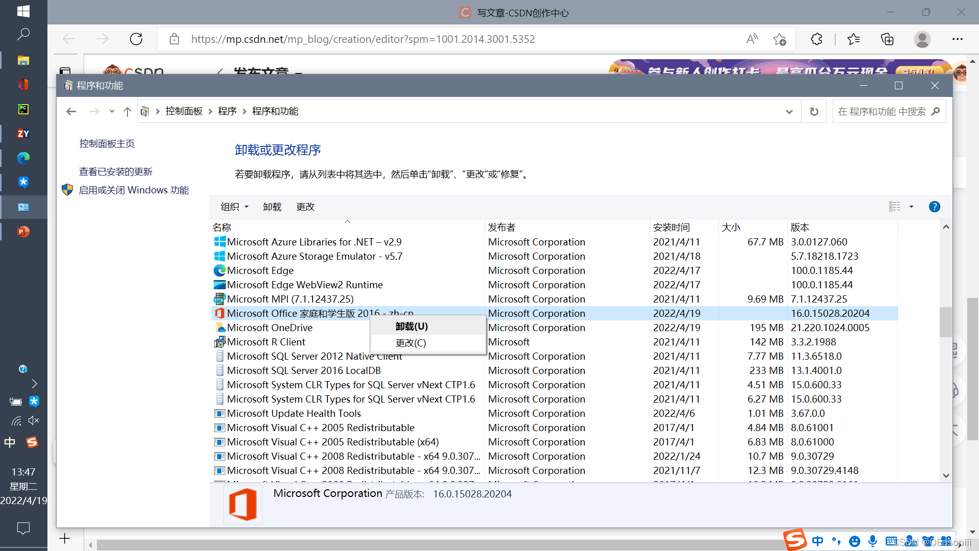Click the PowerPoint icon in taskbar
This screenshot has width=979, height=551.
23,232
